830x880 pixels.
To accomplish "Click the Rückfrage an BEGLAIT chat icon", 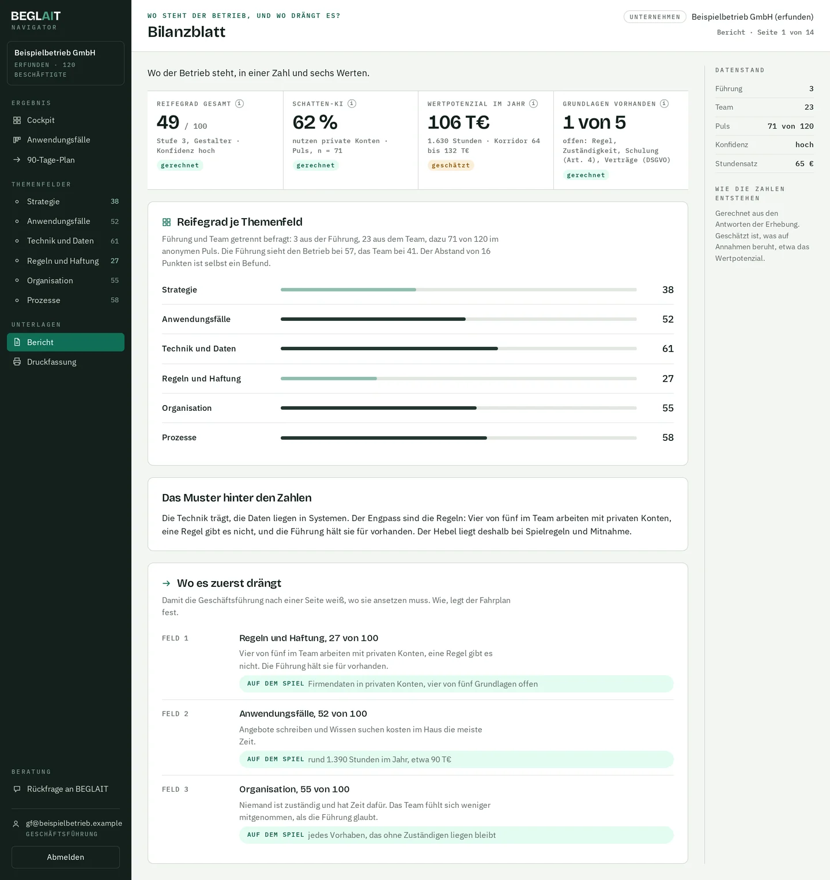I will pyautogui.click(x=17, y=789).
